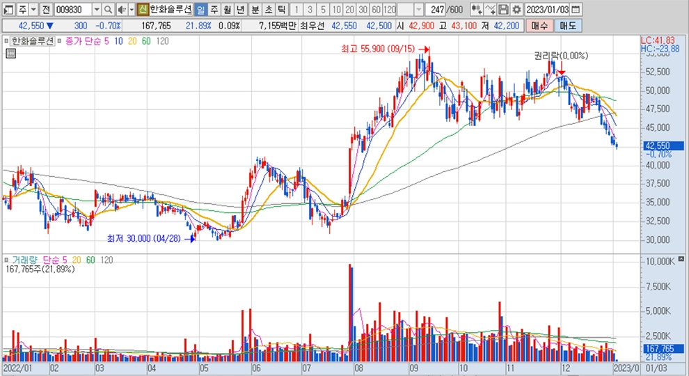Select the yearly (년) period tab
The image size is (689, 376).
[240, 10]
